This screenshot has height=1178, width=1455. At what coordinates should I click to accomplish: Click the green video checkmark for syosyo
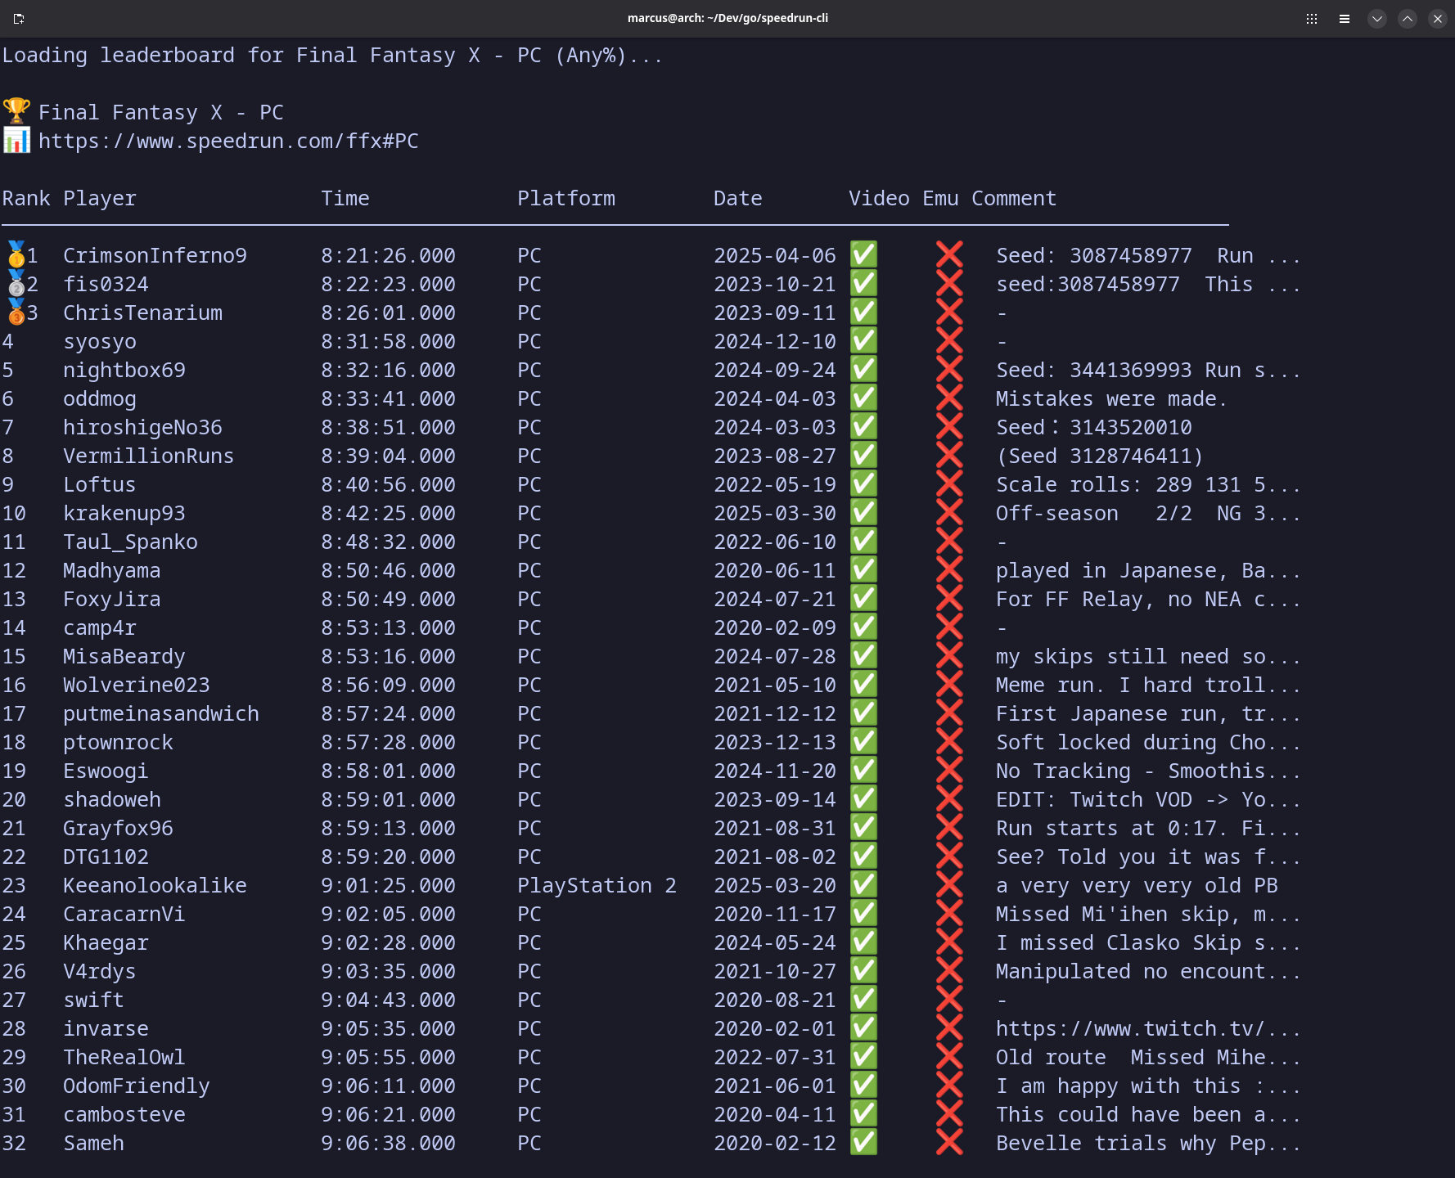(x=863, y=340)
